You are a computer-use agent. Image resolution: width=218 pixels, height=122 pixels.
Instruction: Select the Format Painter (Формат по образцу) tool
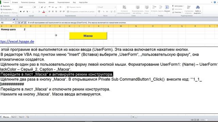pyautogui.click(x=9, y=13)
